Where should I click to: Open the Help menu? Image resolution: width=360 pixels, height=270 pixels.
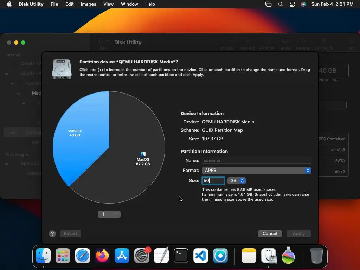tap(150, 4)
